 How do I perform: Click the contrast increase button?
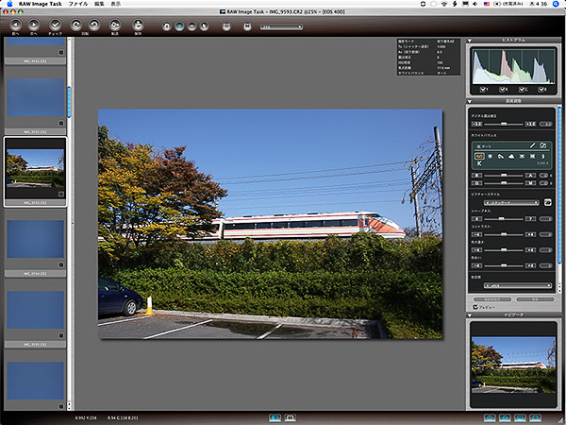click(x=530, y=234)
